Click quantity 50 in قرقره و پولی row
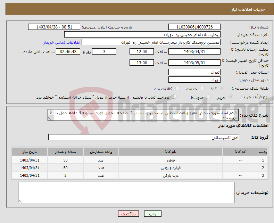This screenshot has height=223, width=274. point(65,168)
